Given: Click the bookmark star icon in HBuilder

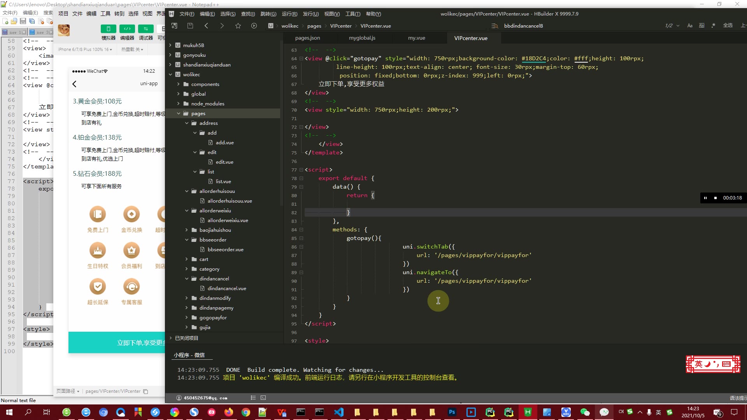Looking at the screenshot, I should [x=238, y=26].
